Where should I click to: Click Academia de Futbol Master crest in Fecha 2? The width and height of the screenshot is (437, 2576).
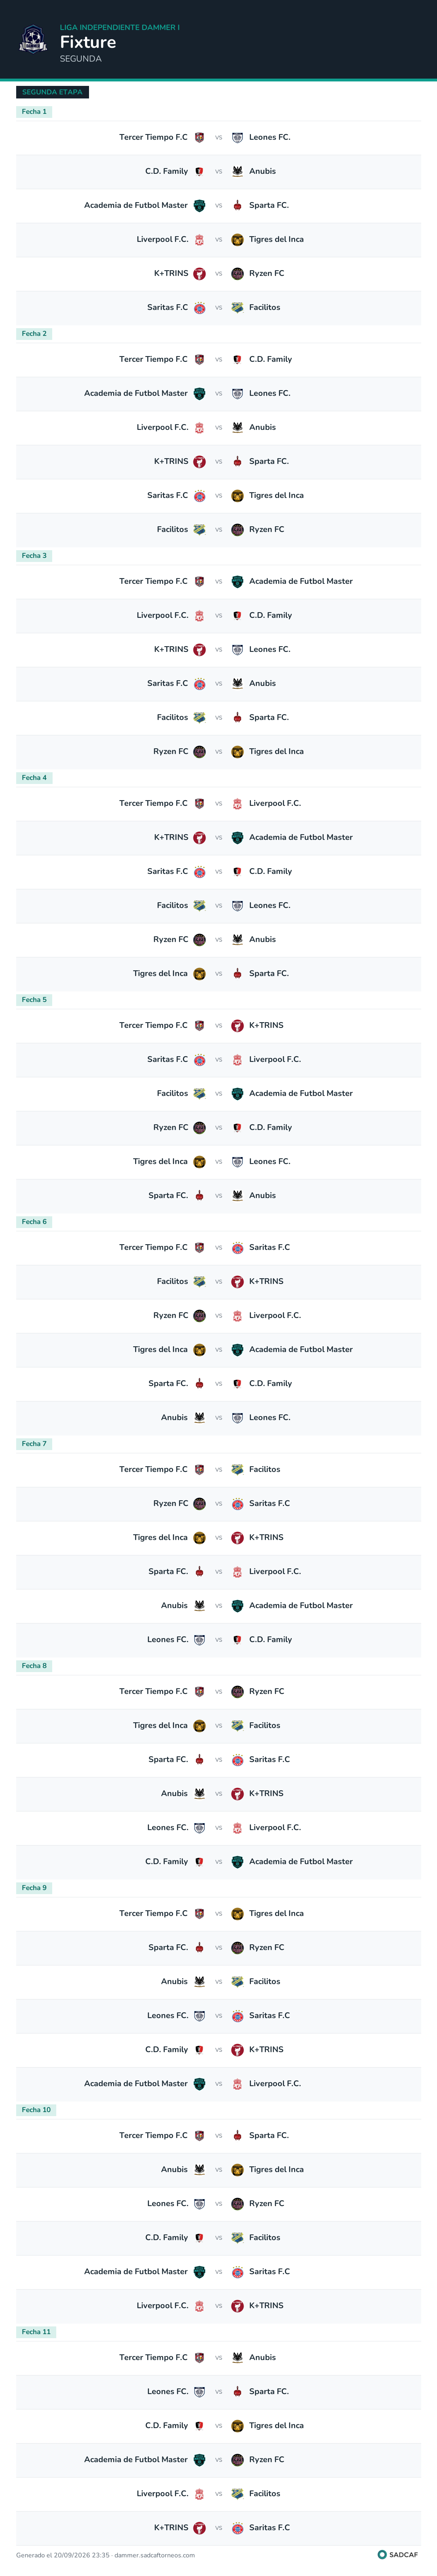click(199, 393)
